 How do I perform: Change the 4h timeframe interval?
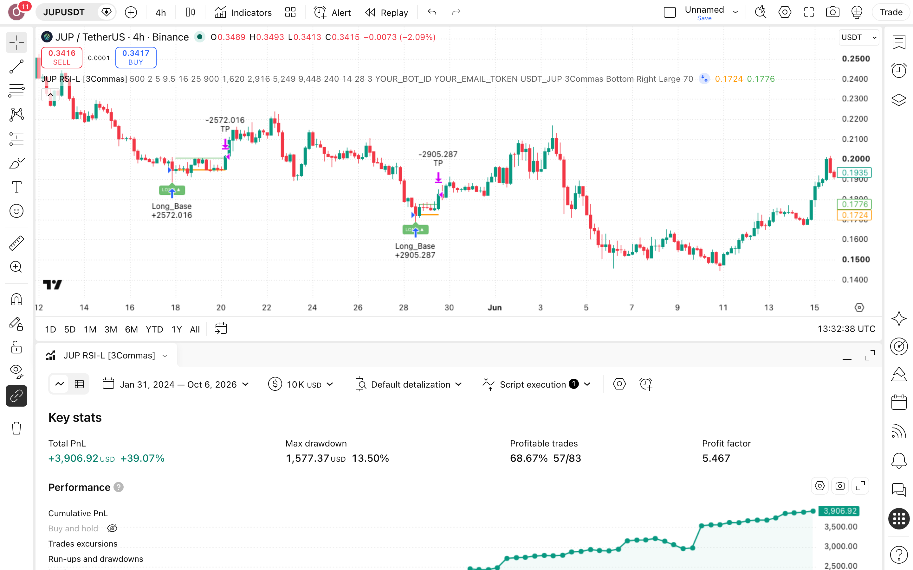coord(160,12)
